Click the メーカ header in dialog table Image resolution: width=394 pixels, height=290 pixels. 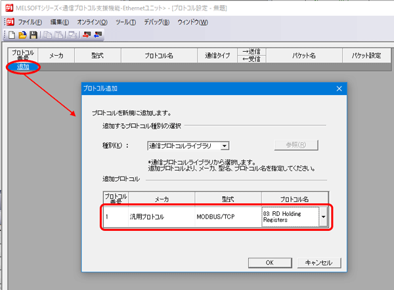(162, 199)
